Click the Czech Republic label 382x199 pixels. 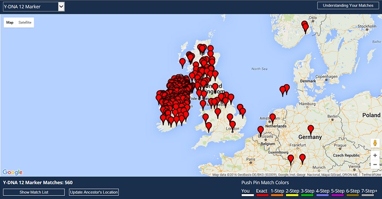point(346,155)
